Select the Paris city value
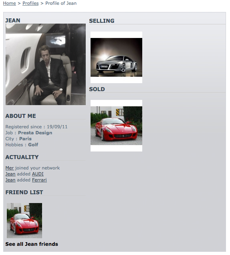230x255 pixels. [x=25, y=139]
